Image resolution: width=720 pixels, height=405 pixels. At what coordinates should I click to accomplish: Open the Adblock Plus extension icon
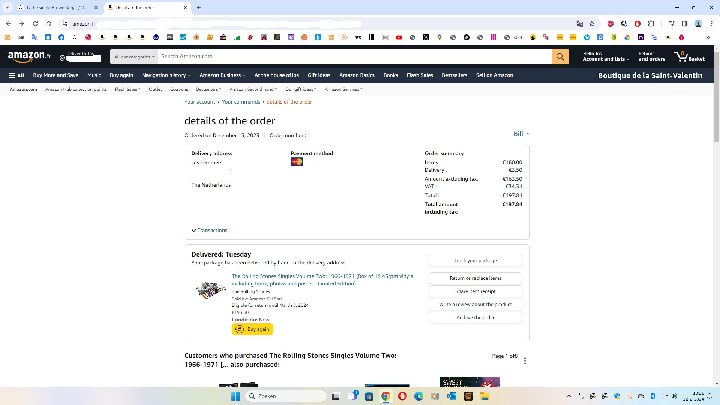(x=610, y=24)
